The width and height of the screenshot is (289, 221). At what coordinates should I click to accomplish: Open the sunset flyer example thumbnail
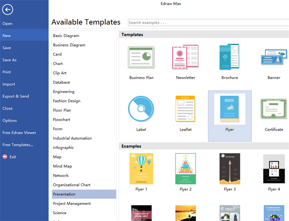click(186, 213)
